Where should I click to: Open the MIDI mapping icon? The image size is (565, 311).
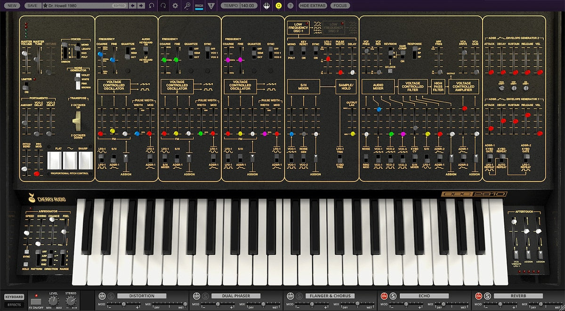(x=199, y=6)
